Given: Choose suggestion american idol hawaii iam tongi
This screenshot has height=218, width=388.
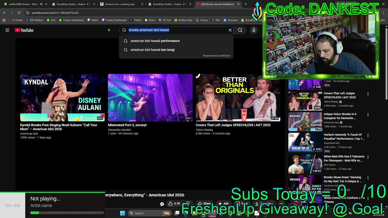Looking at the screenshot, I should pyautogui.click(x=176, y=50).
